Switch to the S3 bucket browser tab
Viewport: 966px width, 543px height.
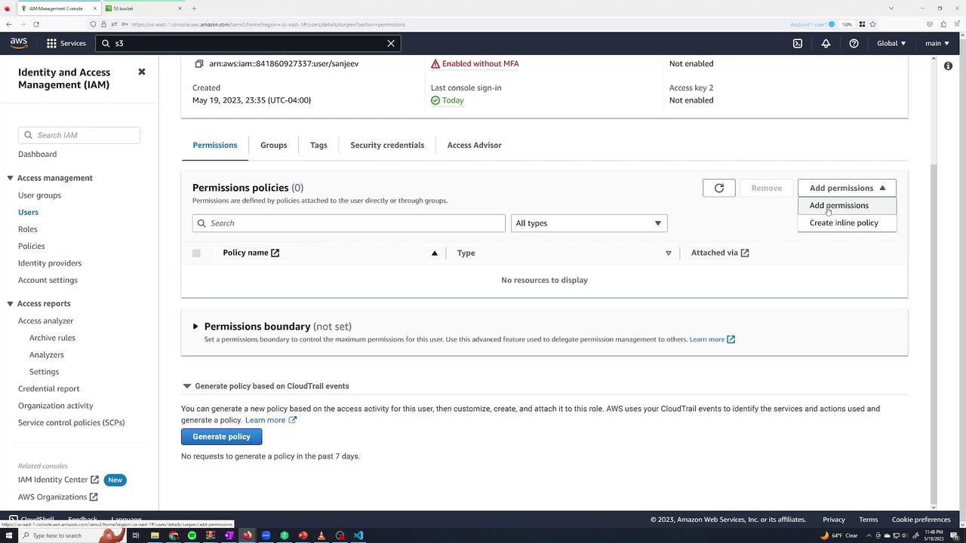[143, 8]
